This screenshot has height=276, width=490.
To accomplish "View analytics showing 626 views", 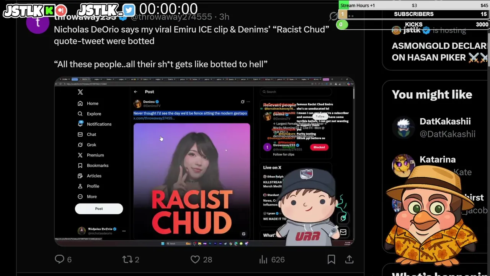I will coord(272,260).
